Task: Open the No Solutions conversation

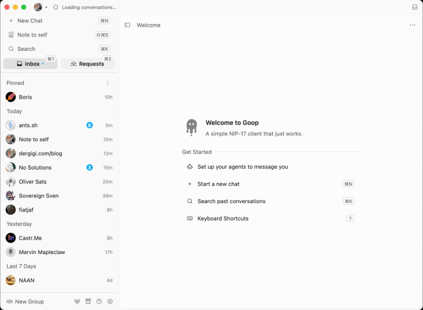Action: point(59,168)
